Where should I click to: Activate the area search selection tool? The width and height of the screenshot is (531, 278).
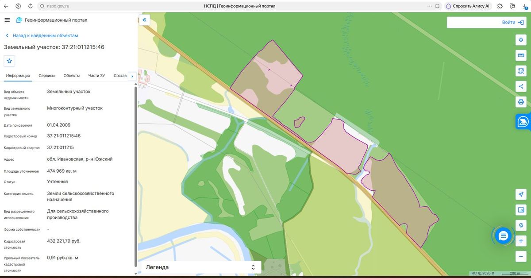521,71
